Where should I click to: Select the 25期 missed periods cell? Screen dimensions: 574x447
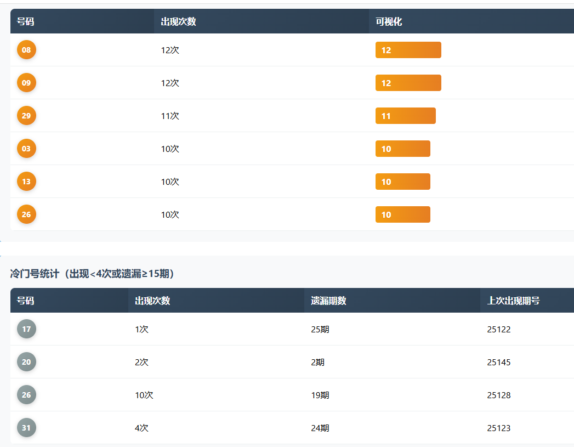coord(320,330)
